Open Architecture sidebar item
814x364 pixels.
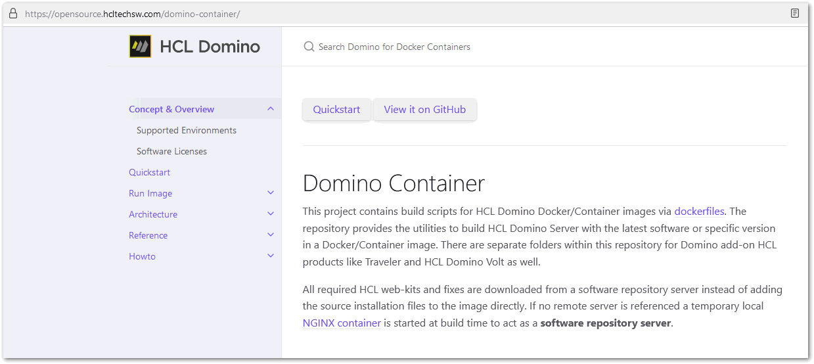153,214
